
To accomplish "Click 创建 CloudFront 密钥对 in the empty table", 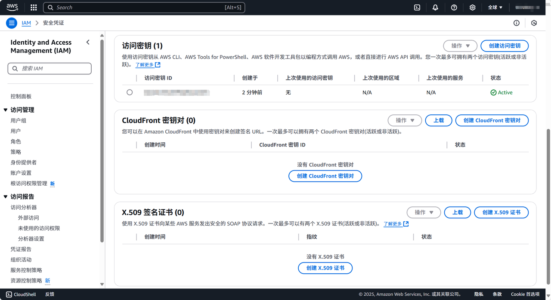I will (x=325, y=176).
